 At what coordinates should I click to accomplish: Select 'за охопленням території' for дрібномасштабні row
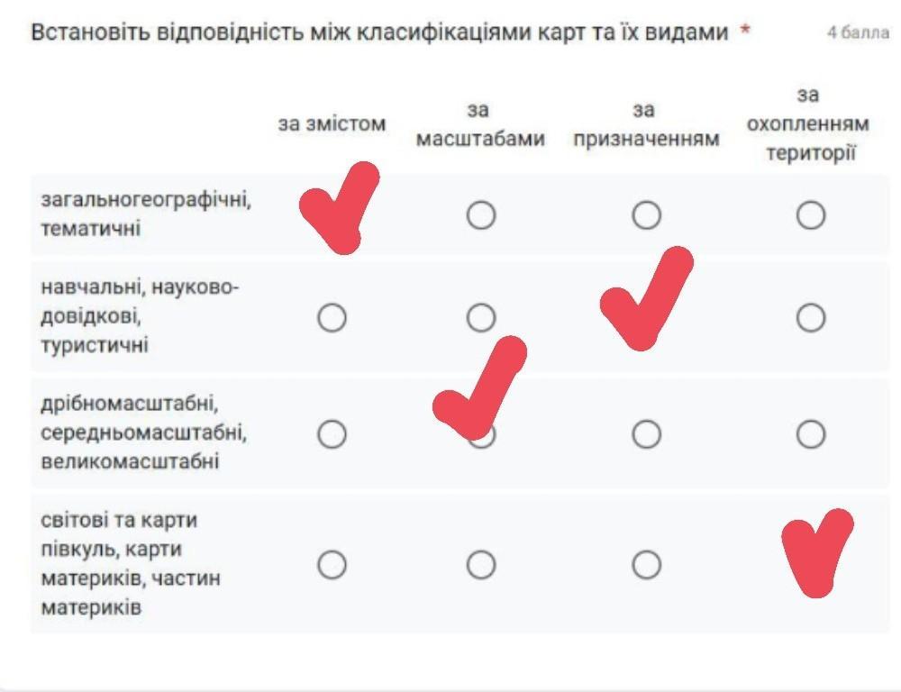pyautogui.click(x=811, y=434)
